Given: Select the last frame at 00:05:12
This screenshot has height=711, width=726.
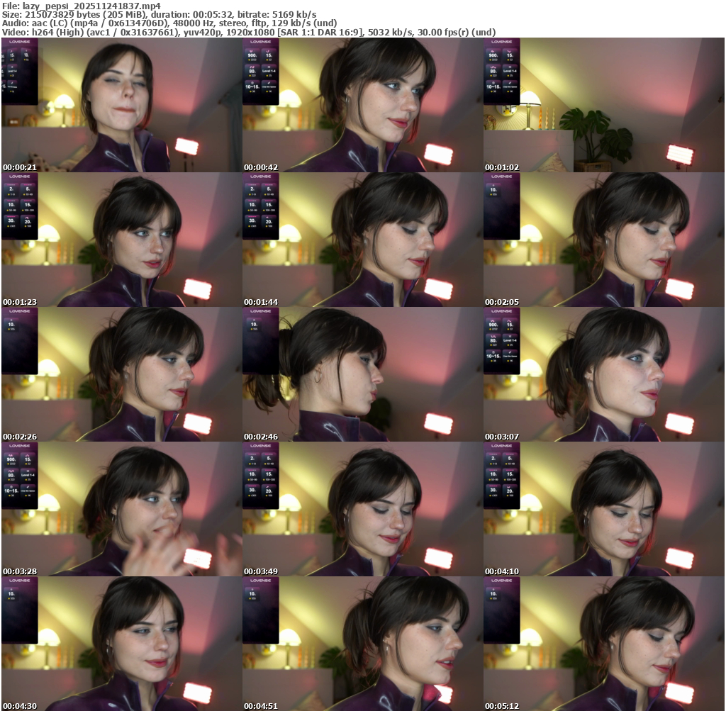Looking at the screenshot, I should [603, 644].
